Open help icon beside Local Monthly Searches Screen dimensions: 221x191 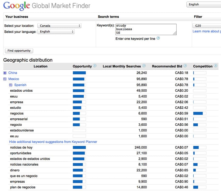(144, 66)
